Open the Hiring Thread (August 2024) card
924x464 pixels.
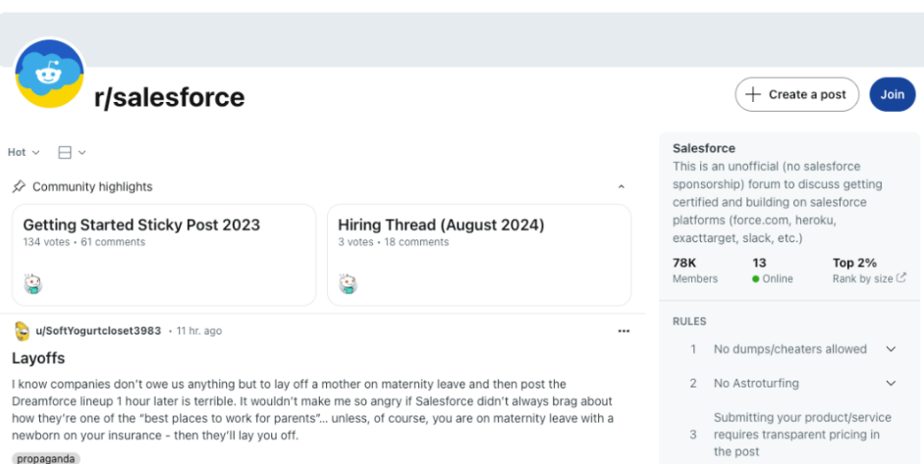(x=479, y=255)
